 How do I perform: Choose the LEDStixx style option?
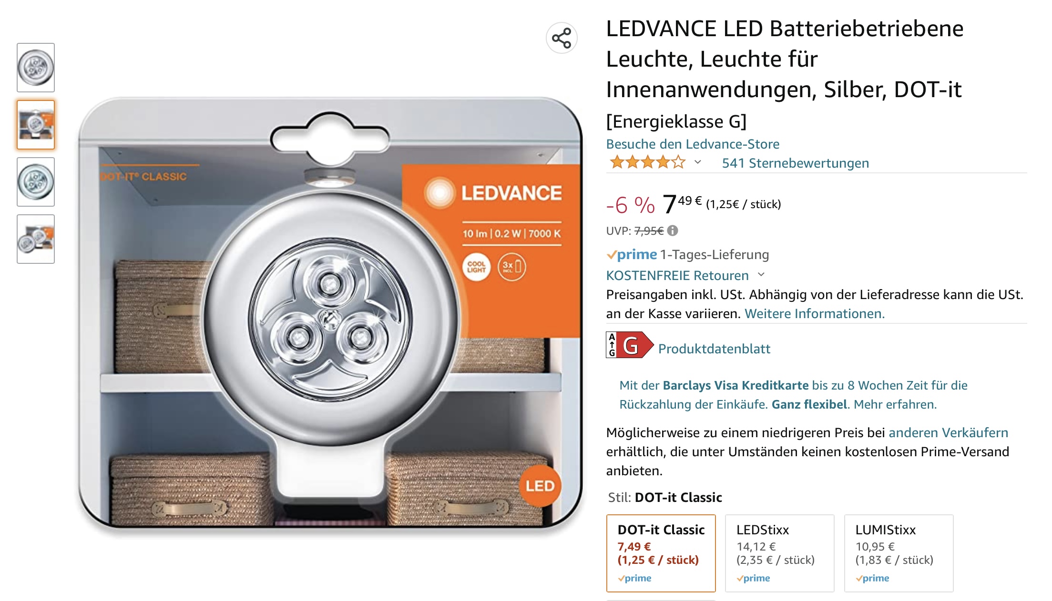(x=779, y=553)
